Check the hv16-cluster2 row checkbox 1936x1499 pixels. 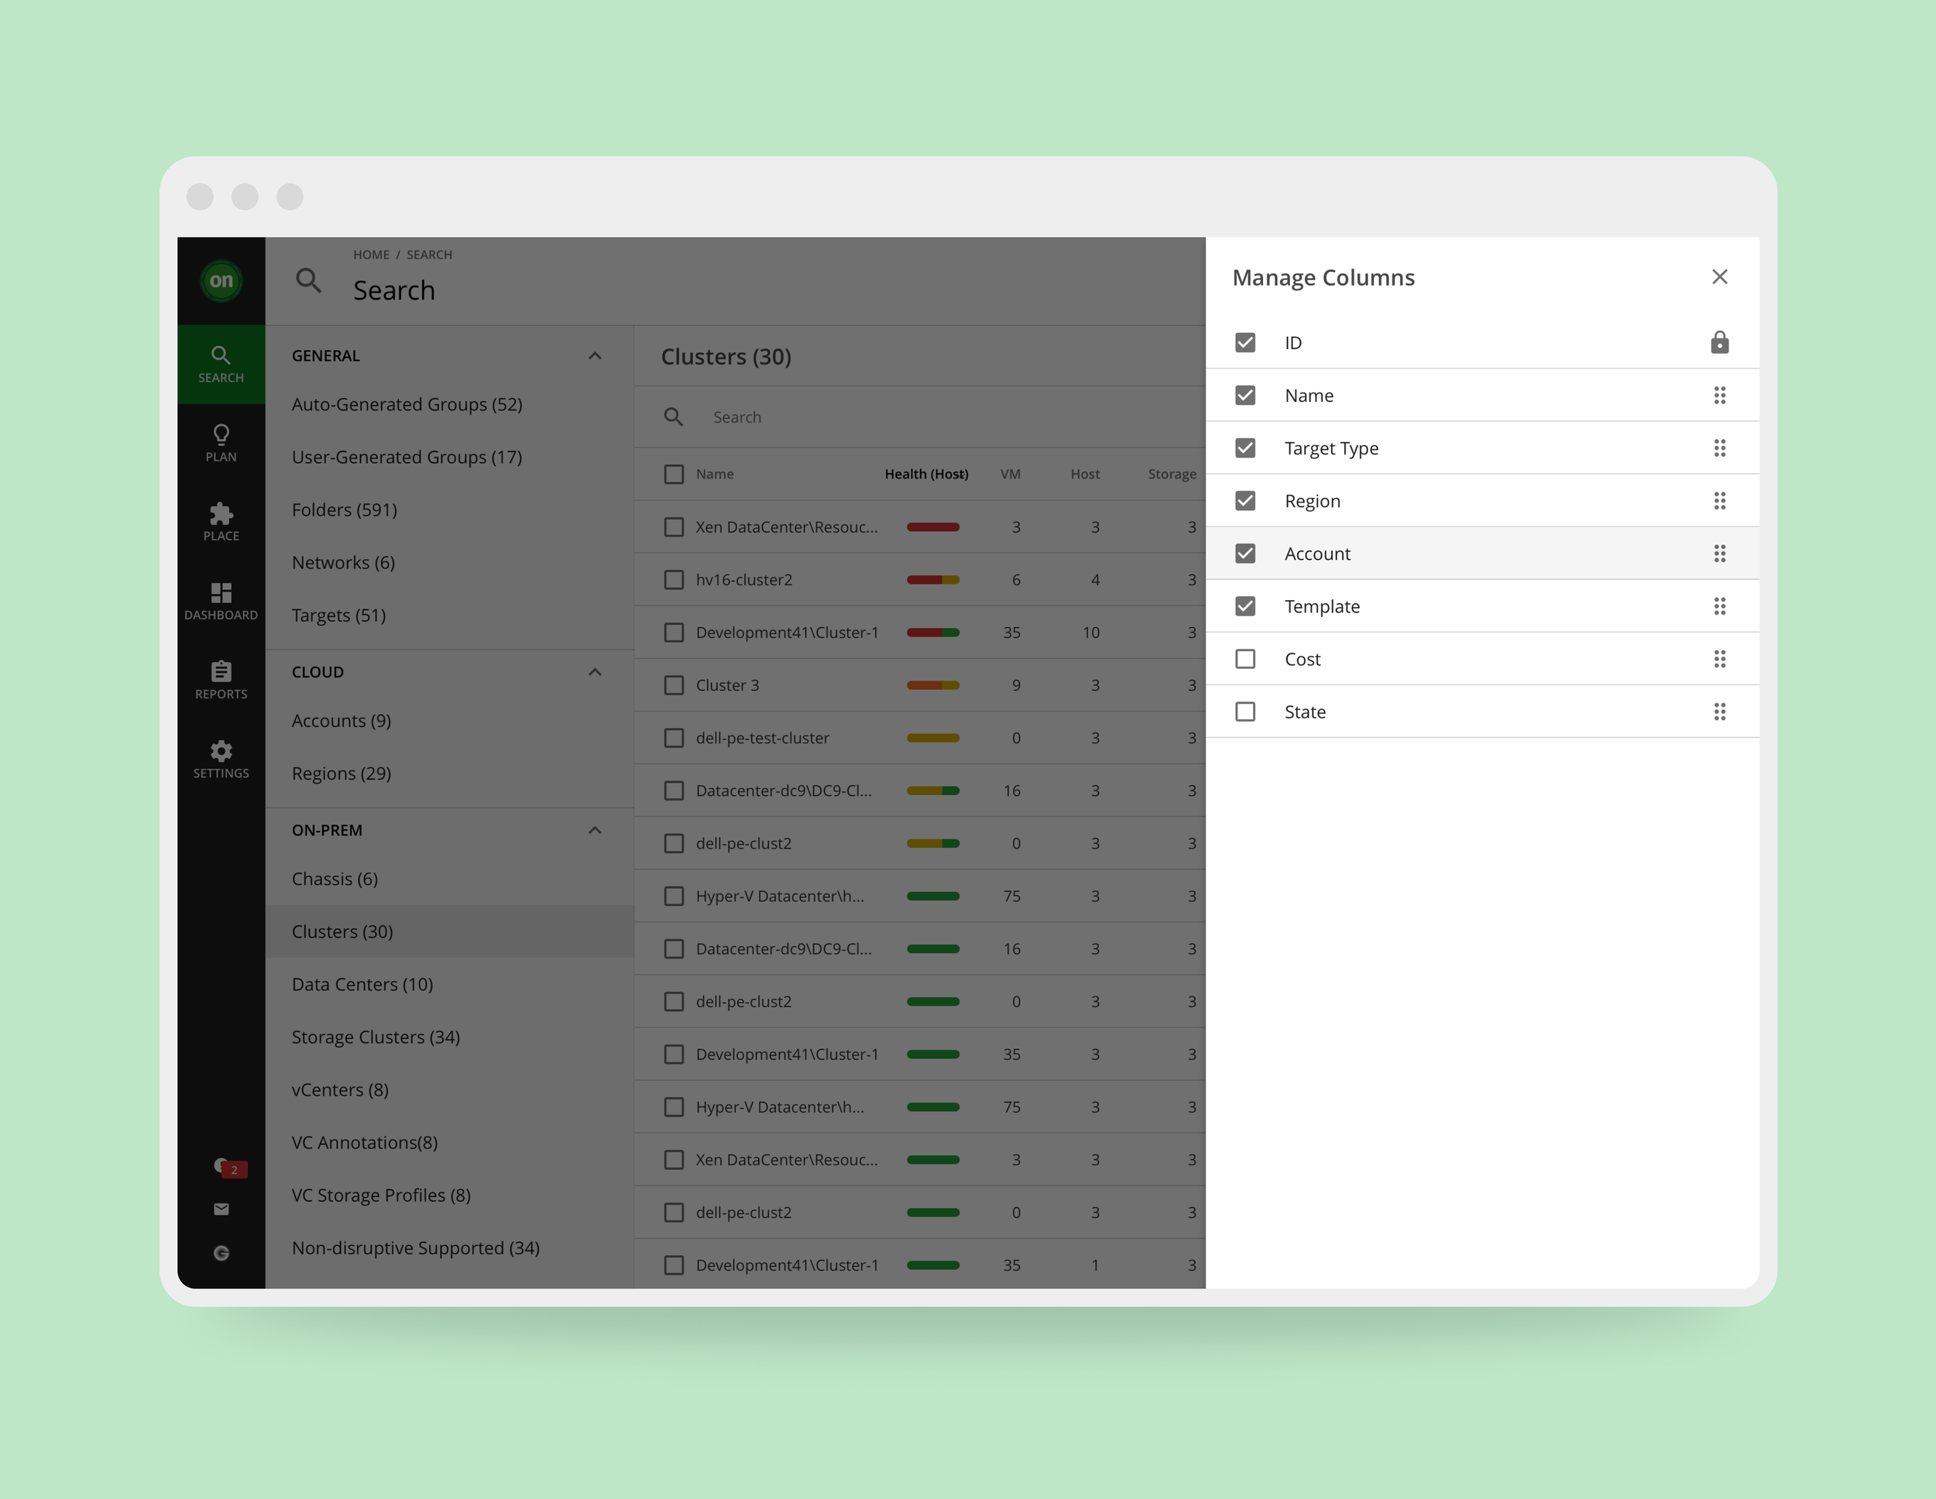click(674, 580)
